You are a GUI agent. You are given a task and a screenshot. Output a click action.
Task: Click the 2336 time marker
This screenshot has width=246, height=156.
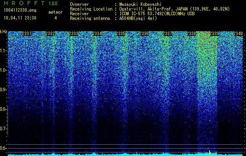[x=144, y=34]
